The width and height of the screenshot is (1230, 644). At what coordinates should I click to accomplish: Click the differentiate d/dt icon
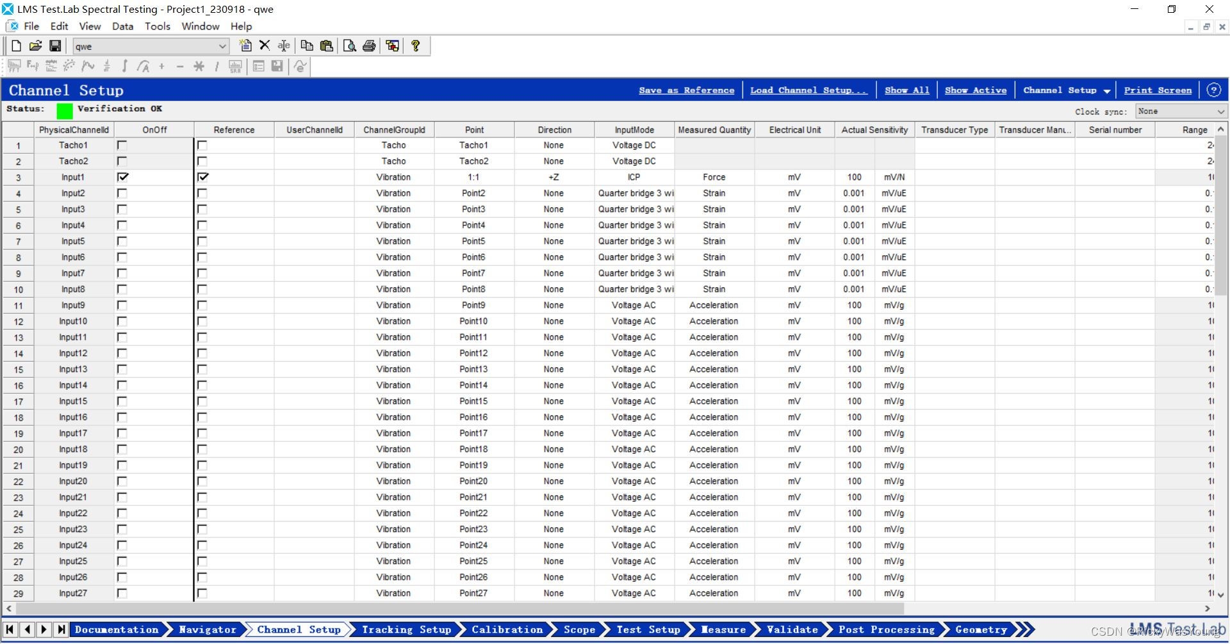(x=106, y=66)
